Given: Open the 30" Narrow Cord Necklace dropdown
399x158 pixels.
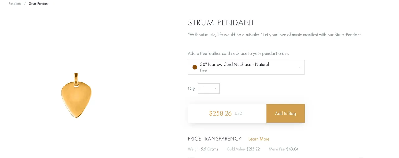Looking at the screenshot, I should 246,67.
